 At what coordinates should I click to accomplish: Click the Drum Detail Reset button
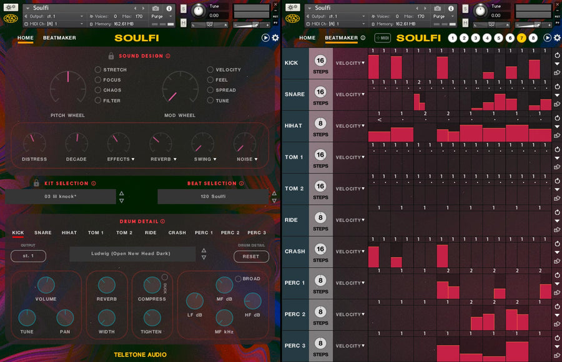[251, 257]
